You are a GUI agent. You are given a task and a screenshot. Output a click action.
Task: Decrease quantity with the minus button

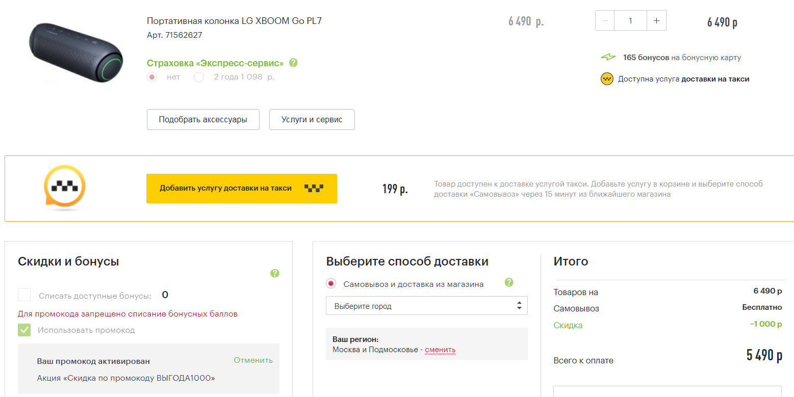[605, 21]
